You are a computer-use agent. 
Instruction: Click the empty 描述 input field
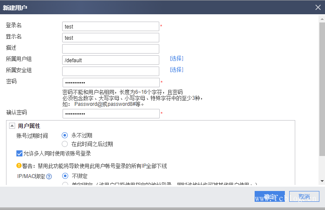click(110, 49)
